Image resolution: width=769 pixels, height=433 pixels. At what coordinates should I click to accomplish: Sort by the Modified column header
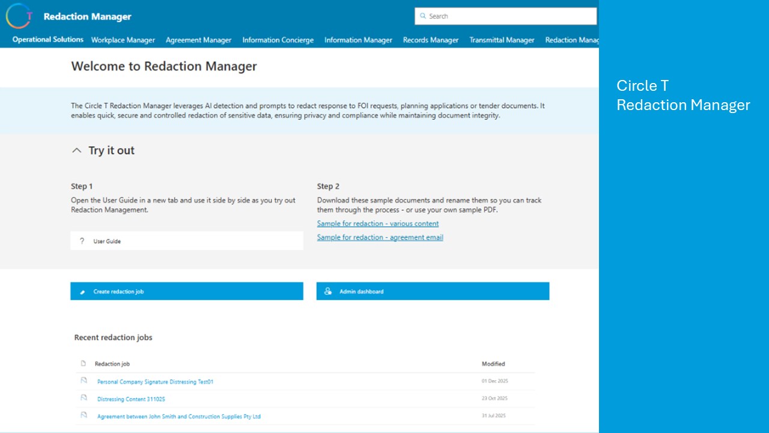[493, 364]
